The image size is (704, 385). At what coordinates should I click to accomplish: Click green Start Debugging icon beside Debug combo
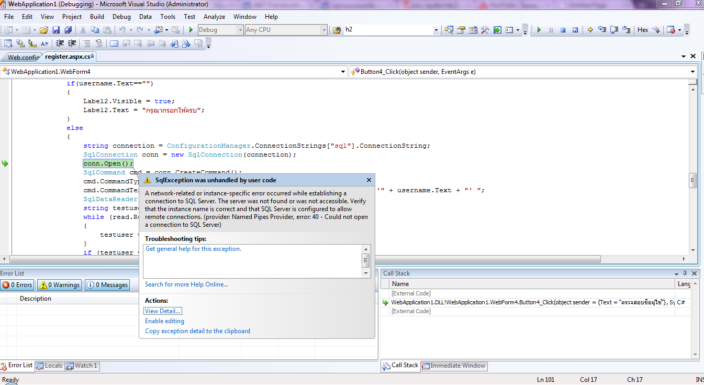pyautogui.click(x=191, y=30)
